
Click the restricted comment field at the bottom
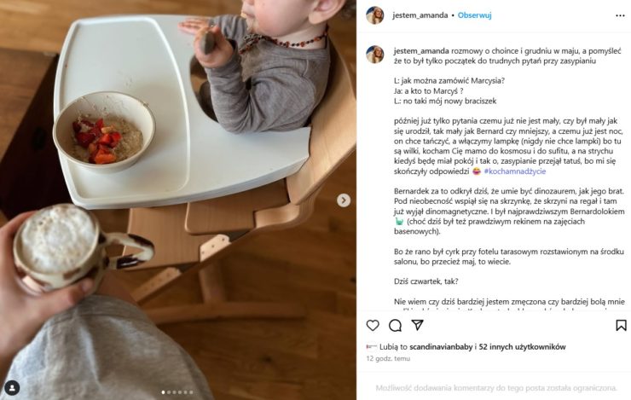click(495, 388)
